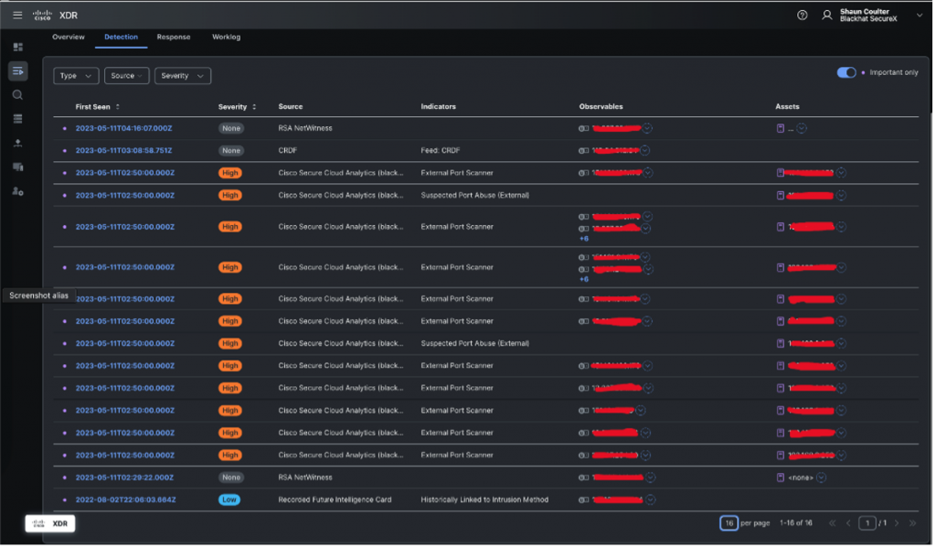The width and height of the screenshot is (936, 548).
Task: Open the Investigate magnifier icon in sidebar
Action: click(17, 95)
